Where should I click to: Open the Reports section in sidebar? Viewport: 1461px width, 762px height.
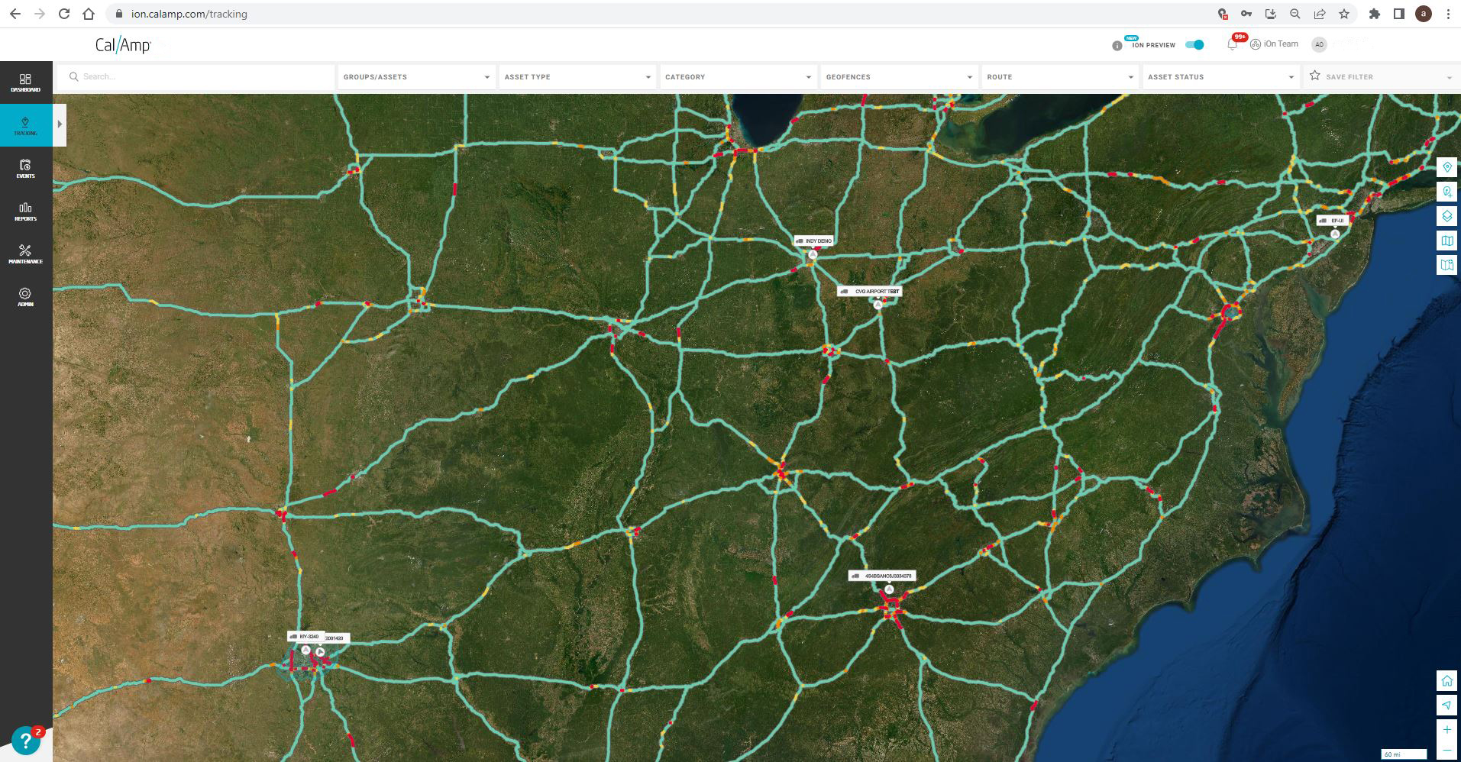(x=25, y=211)
